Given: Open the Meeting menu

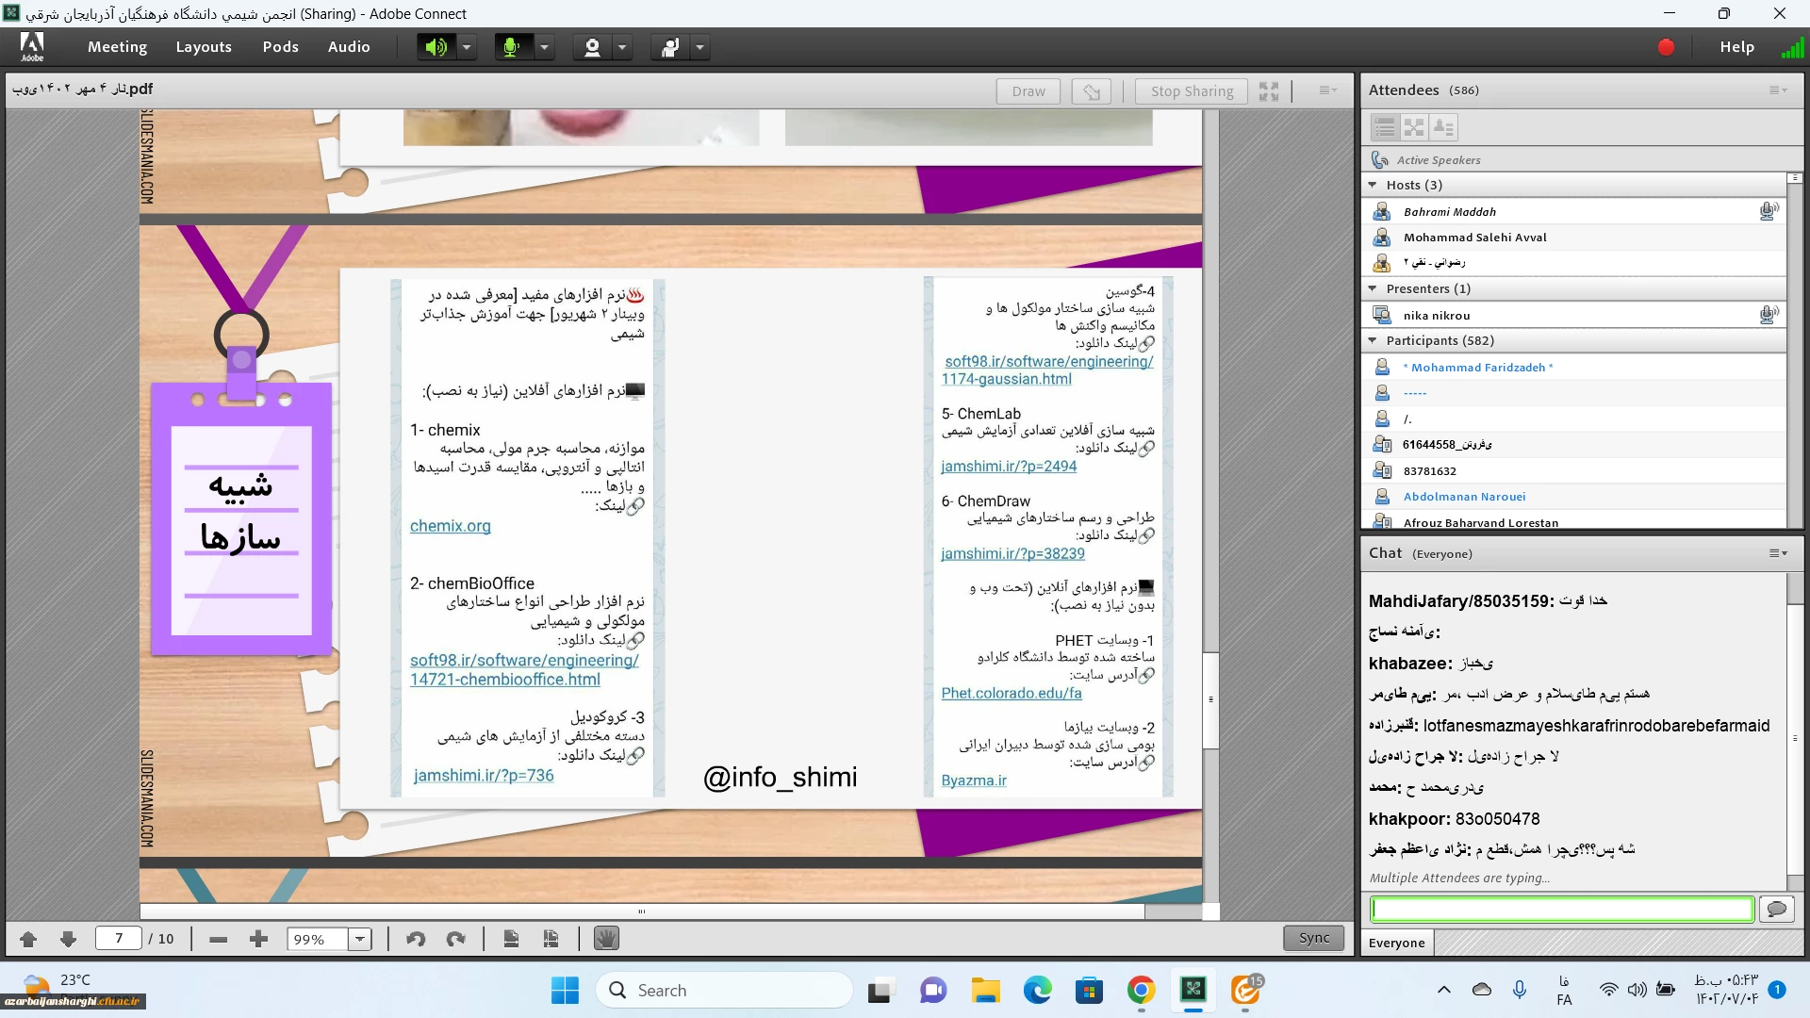Looking at the screenshot, I should pyautogui.click(x=117, y=47).
